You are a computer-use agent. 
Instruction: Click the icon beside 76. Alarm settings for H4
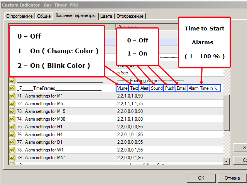pos(12,135)
